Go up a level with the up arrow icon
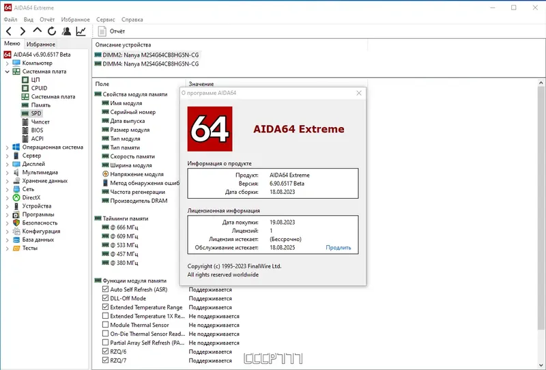Viewport: 546px width, 370px height. tap(38, 31)
